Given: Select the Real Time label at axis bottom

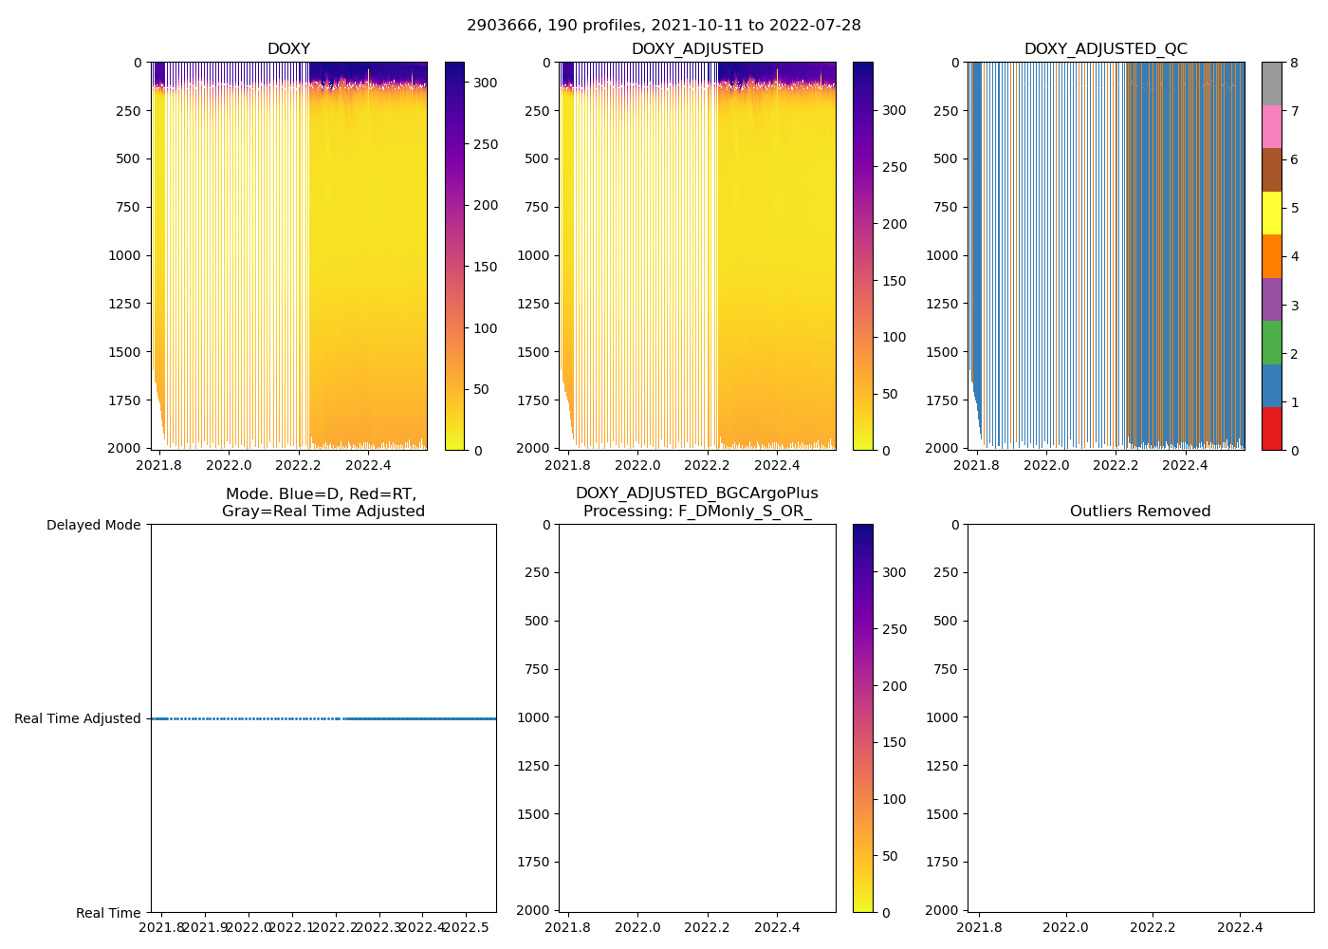Looking at the screenshot, I should [108, 913].
